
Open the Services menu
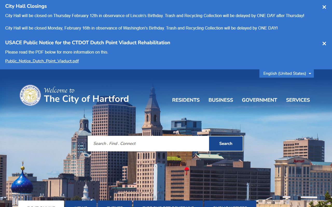[x=298, y=100]
